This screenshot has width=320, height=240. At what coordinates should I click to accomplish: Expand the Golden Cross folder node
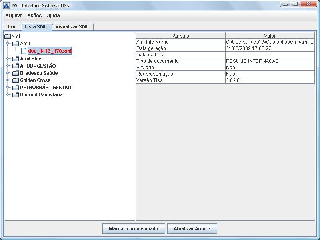[8, 80]
